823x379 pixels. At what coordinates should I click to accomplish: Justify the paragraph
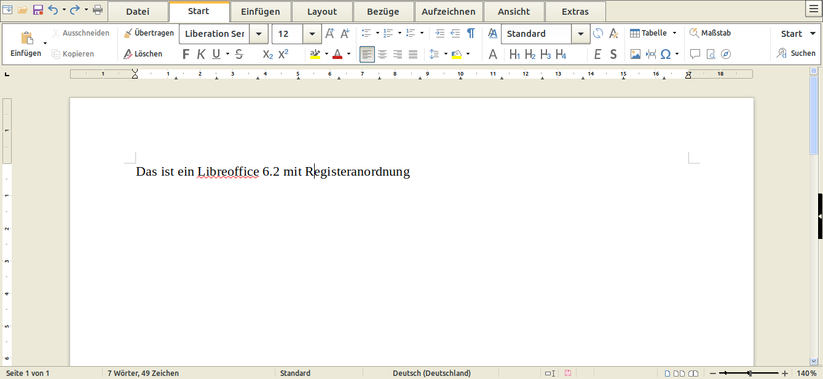pyautogui.click(x=413, y=54)
